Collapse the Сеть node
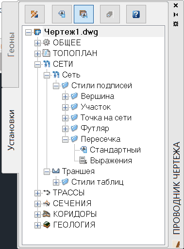 coord(47,76)
